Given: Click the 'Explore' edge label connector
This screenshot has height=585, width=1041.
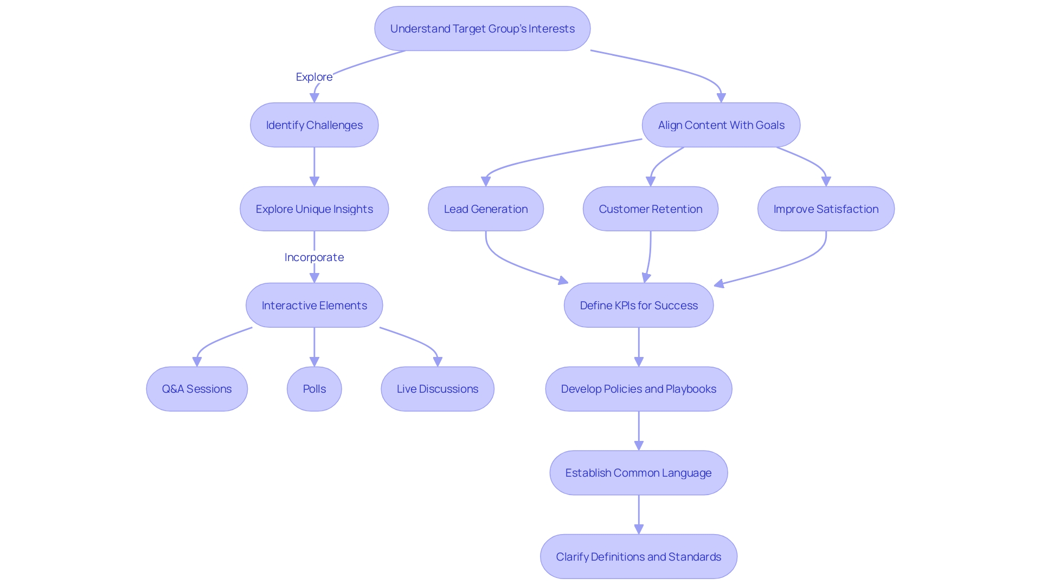Looking at the screenshot, I should 312,76.
